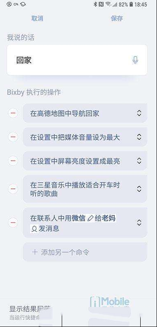157x327 pixels.
Task: Reorder handle for 在高德地图中导航回家
Action: (139, 113)
